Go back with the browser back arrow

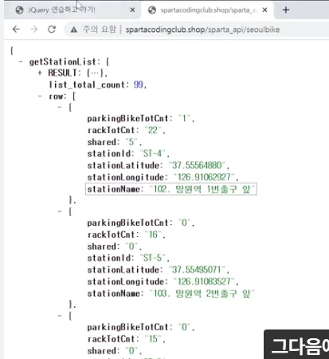point(16,30)
